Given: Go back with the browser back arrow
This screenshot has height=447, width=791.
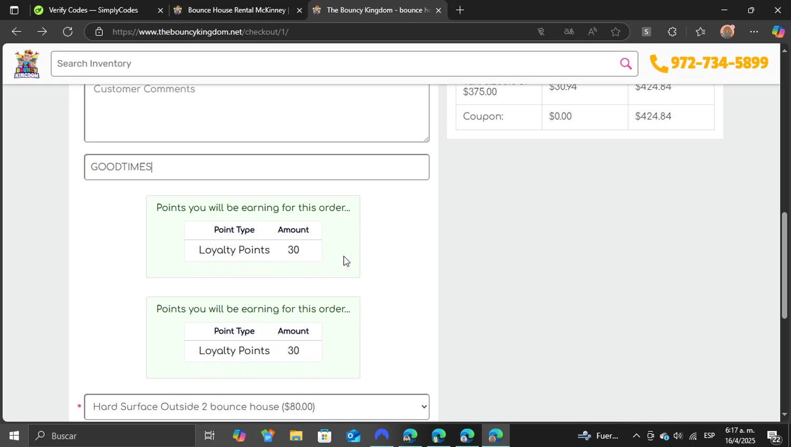Looking at the screenshot, I should (x=16, y=32).
